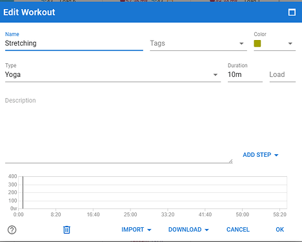
Task: Click the black marker line in power chart
Action: (23, 192)
